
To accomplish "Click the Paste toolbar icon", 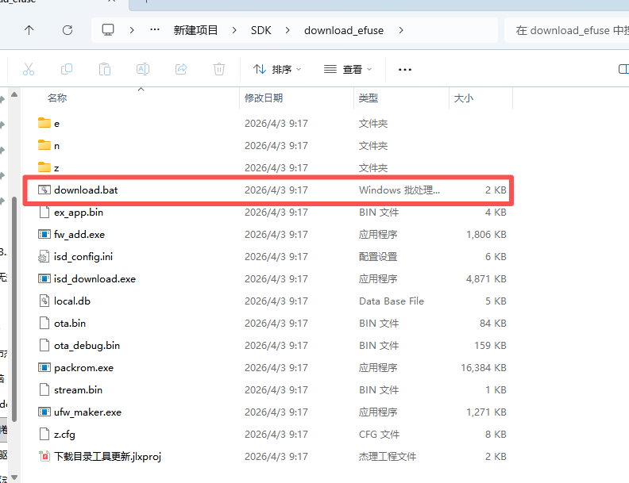I will (105, 69).
